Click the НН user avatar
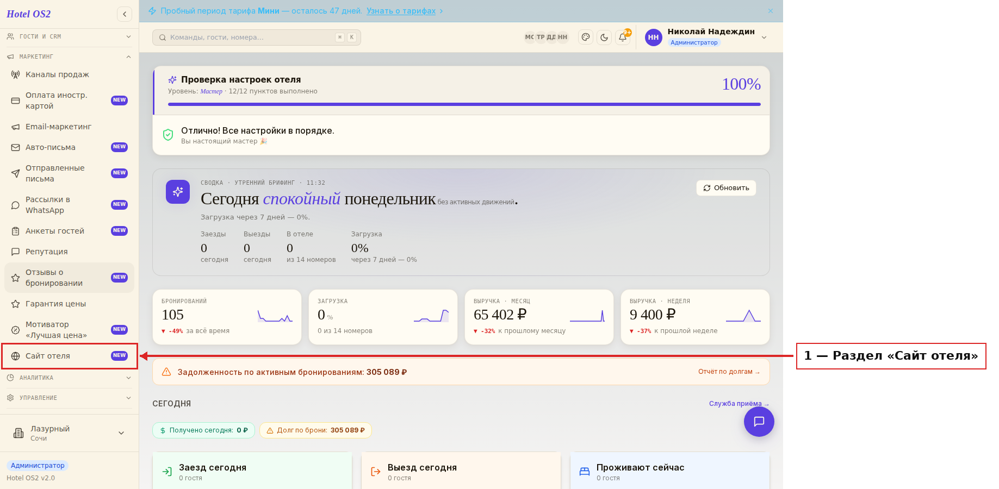999x489 pixels. (x=654, y=37)
